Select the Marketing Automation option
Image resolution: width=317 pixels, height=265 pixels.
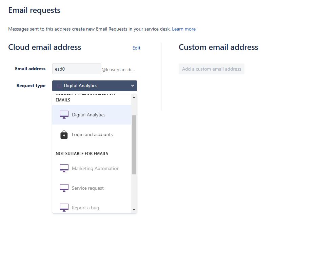coord(92,168)
